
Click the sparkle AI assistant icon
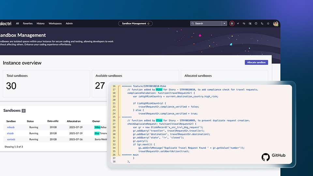238,23
